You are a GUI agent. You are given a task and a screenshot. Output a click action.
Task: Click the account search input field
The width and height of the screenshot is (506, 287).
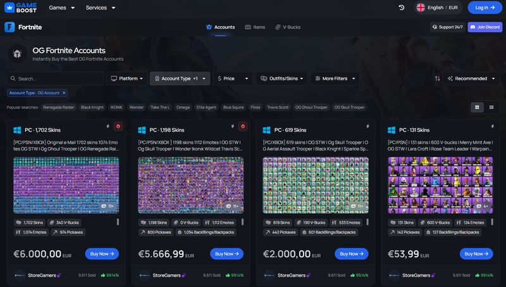55,78
